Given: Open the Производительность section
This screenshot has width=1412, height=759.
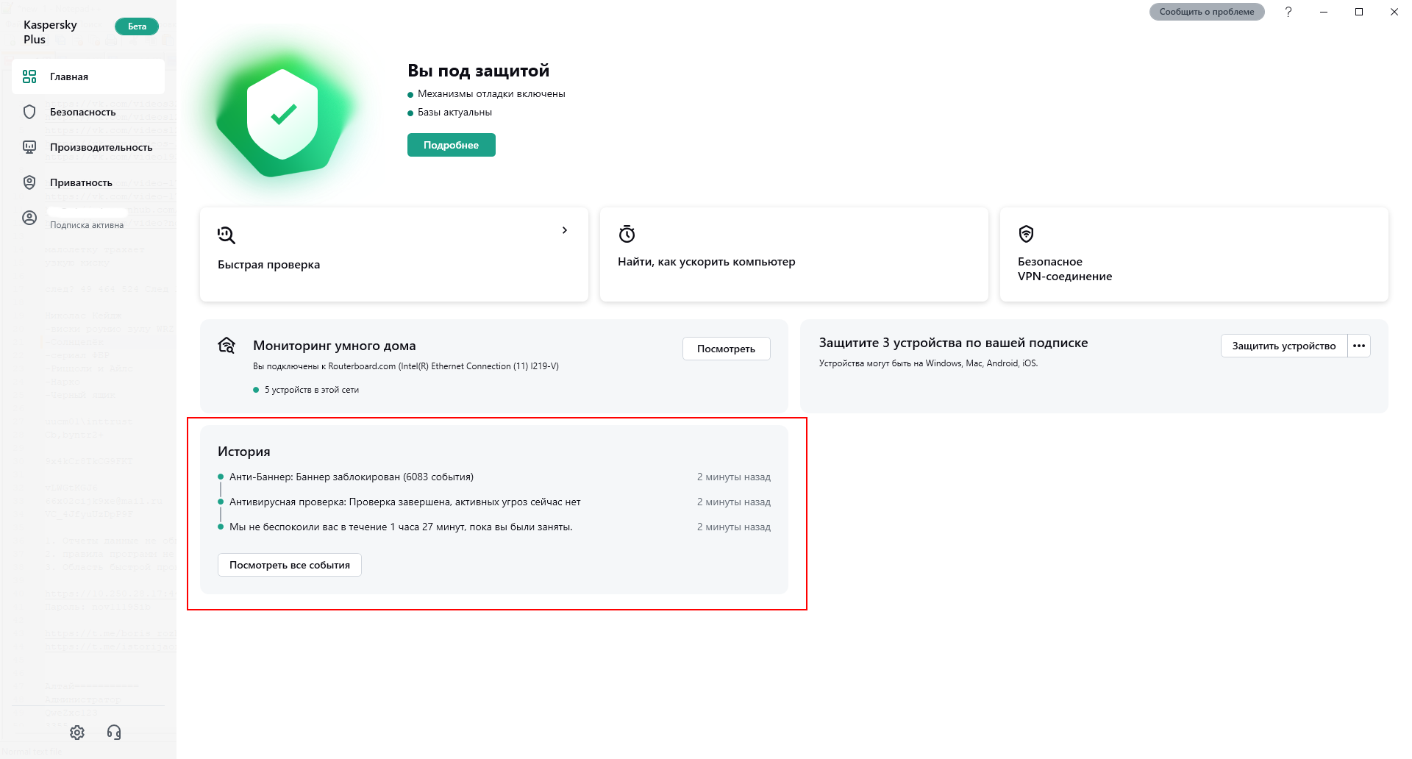Looking at the screenshot, I should coord(88,147).
